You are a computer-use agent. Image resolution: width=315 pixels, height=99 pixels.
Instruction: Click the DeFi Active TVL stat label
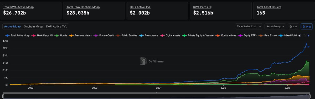point(140,7)
